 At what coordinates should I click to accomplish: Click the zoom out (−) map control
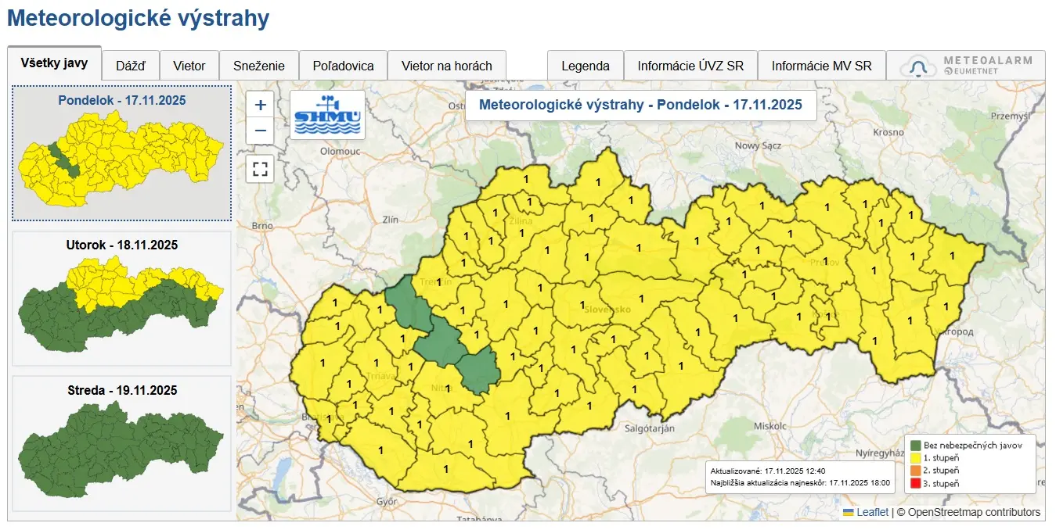pos(260,131)
